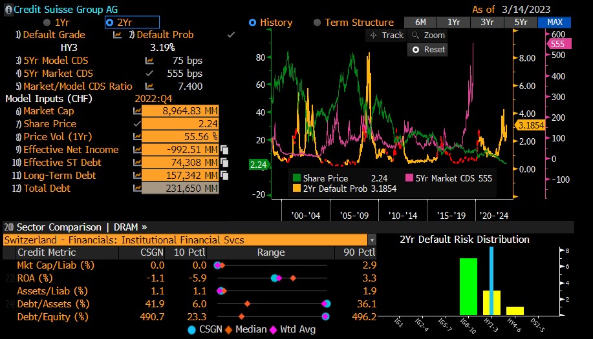
Task: Click the 90 Pctl column header
Action: (360, 252)
